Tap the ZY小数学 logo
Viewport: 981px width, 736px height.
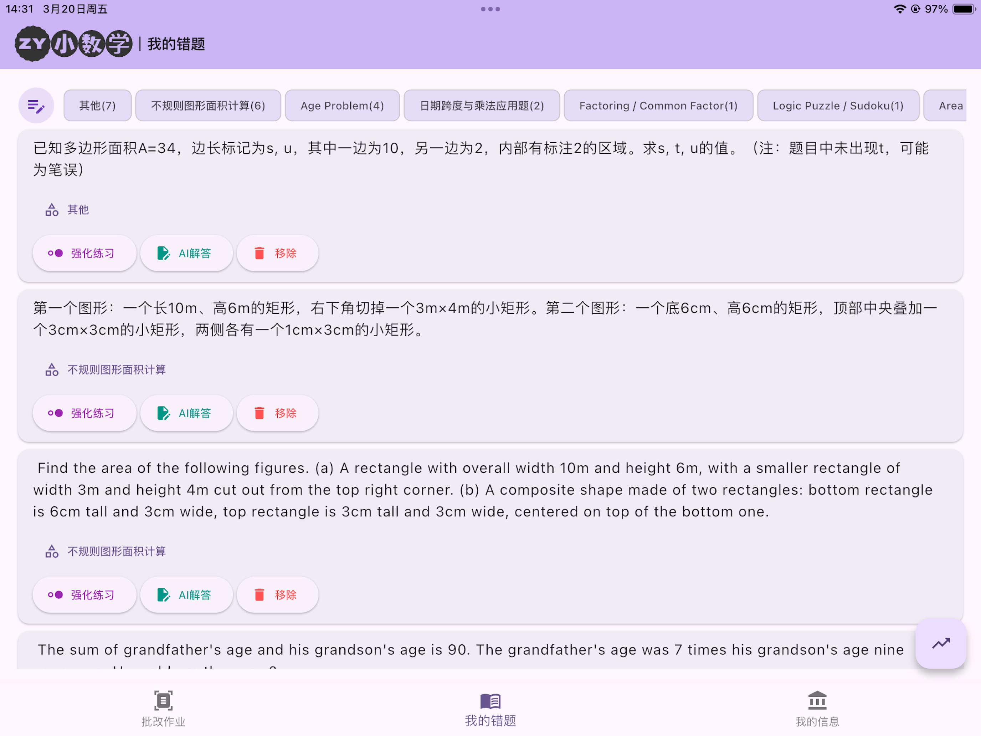click(74, 44)
